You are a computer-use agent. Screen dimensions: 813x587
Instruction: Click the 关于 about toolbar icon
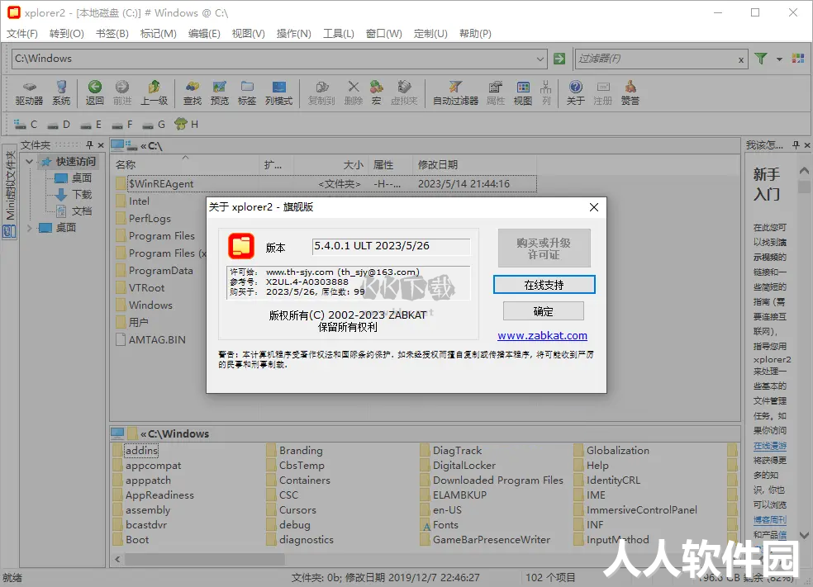(x=576, y=92)
